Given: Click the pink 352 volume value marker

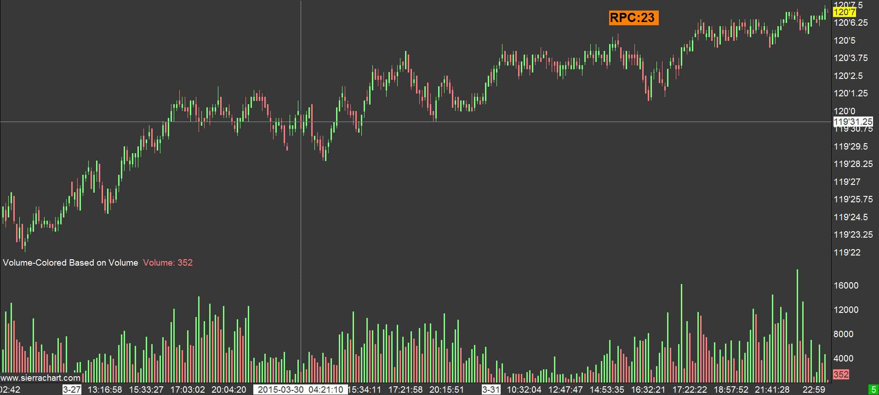Looking at the screenshot, I should click(x=841, y=374).
